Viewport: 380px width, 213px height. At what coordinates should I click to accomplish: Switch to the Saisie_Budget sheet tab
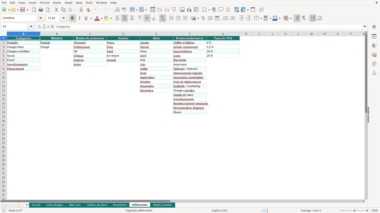[x=54, y=205]
